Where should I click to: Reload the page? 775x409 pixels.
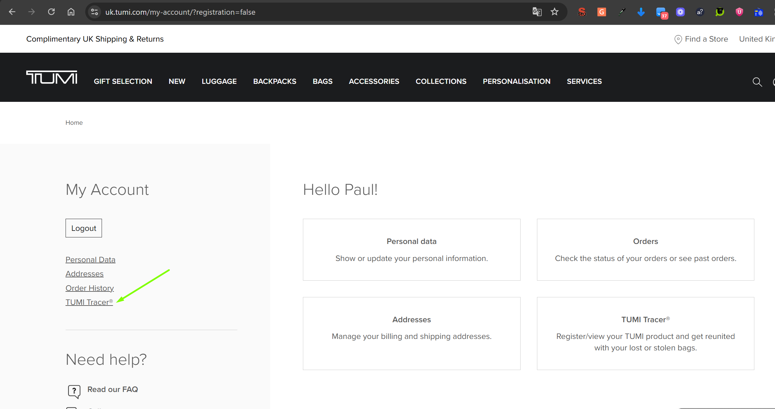coord(51,12)
